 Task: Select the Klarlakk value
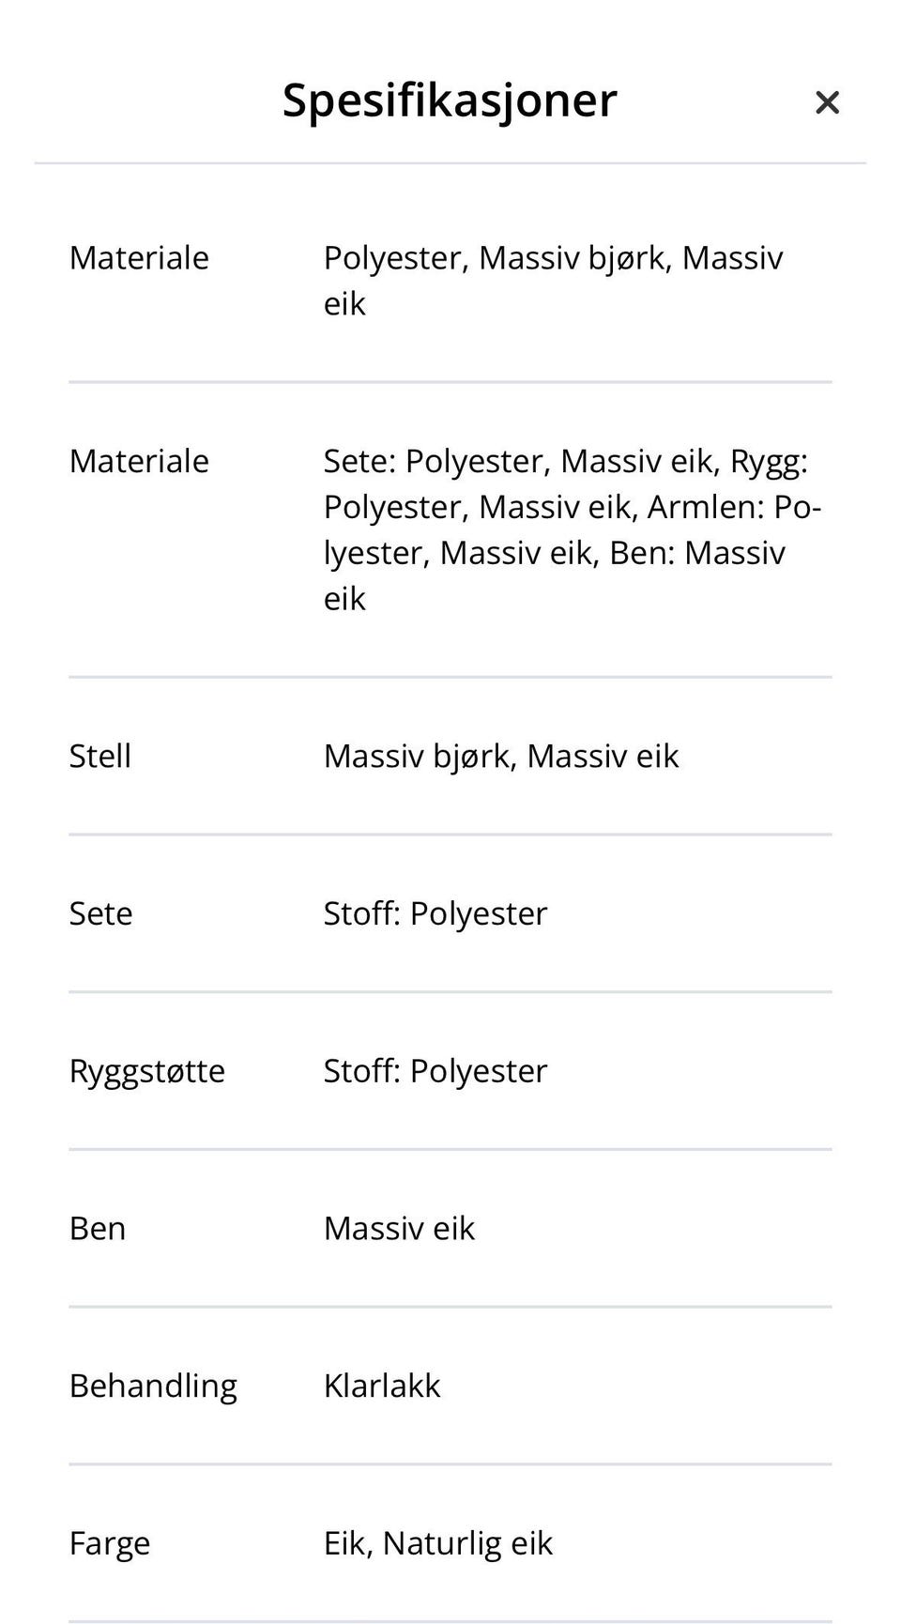(x=382, y=1387)
